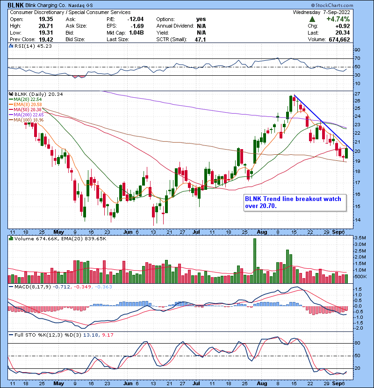Click the BLNK (Daily) 20.34 chart legend
The image size is (374, 388).
39,94
